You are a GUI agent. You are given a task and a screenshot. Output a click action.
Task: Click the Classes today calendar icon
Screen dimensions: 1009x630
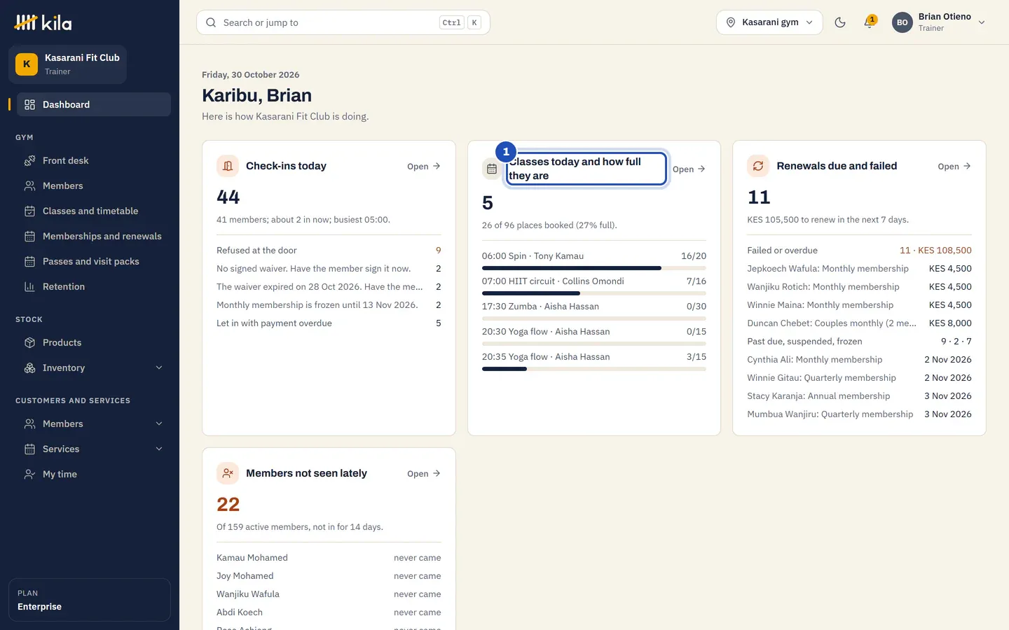(492, 169)
